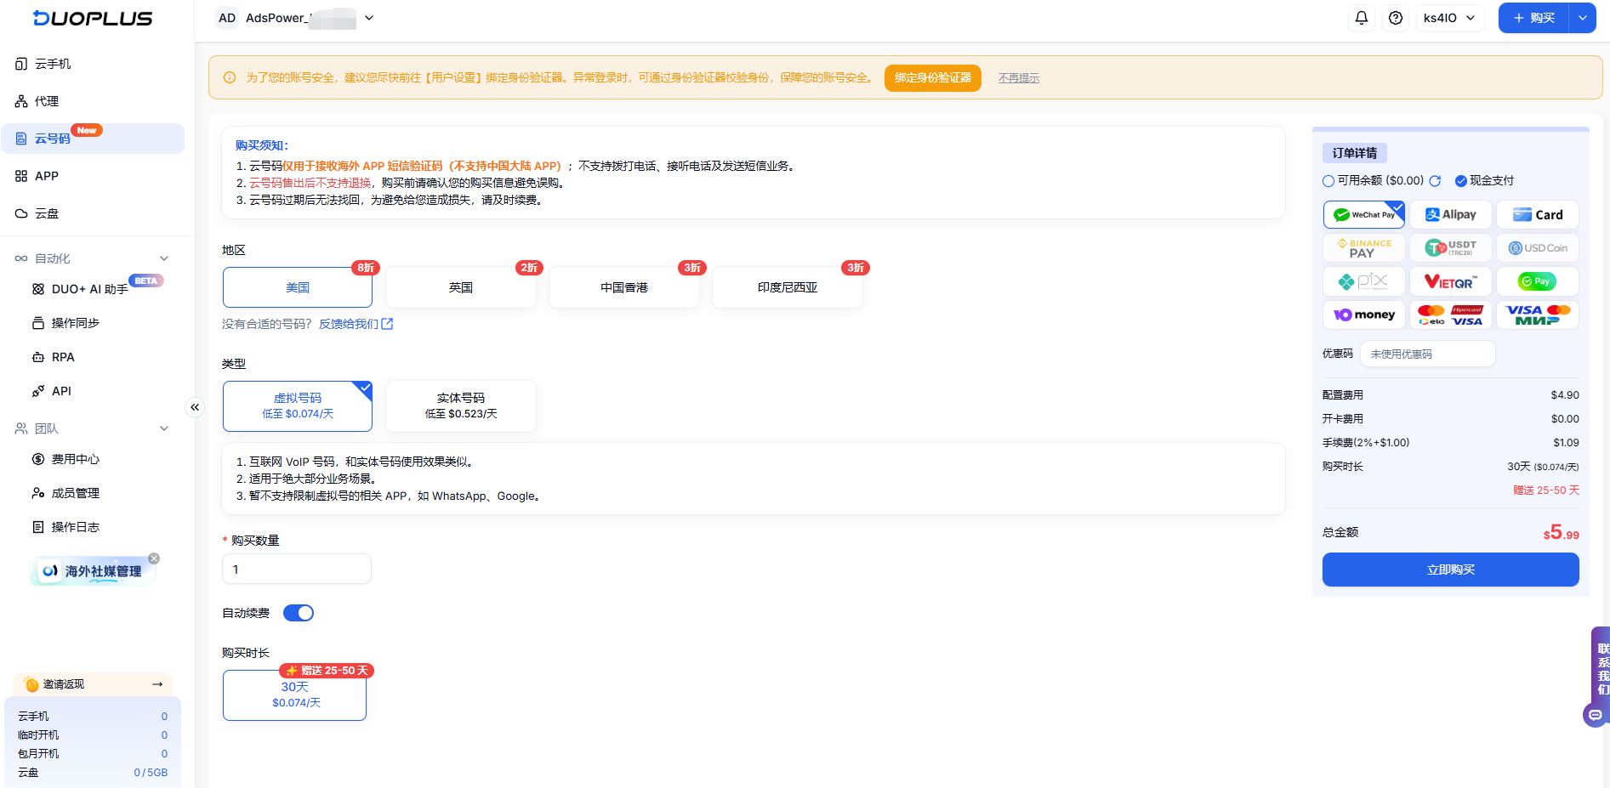This screenshot has width=1610, height=788.
Task: Click the 立即购买 purchase button
Action: (x=1450, y=570)
